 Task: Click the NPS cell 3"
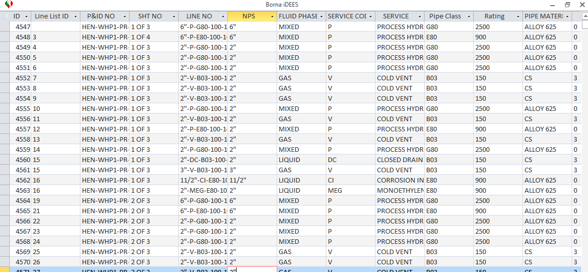pos(252,170)
